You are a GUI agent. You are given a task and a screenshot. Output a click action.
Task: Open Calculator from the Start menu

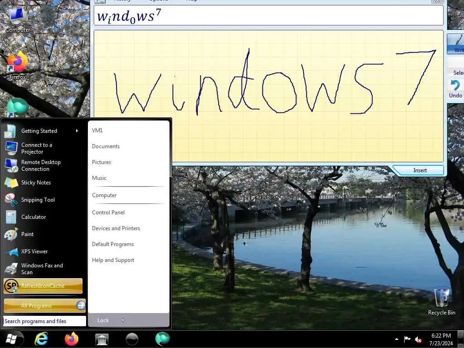coord(43,217)
